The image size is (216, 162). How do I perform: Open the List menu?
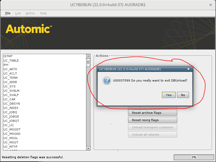[x=18, y=13]
